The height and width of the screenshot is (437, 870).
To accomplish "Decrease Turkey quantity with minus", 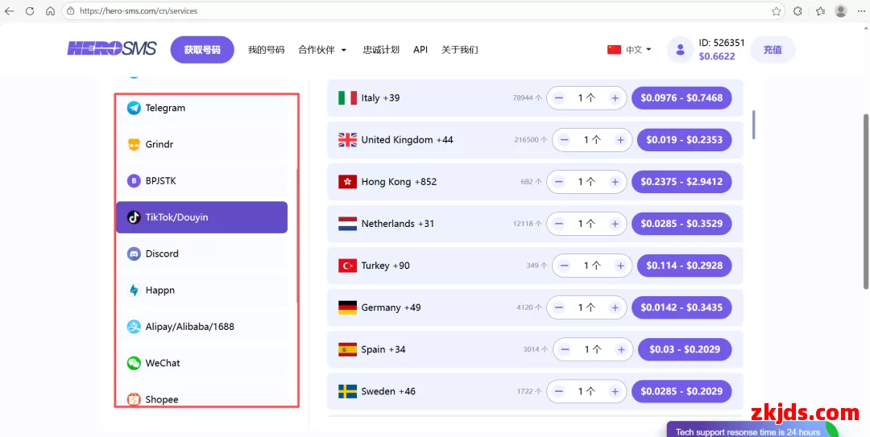I will click(x=565, y=266).
